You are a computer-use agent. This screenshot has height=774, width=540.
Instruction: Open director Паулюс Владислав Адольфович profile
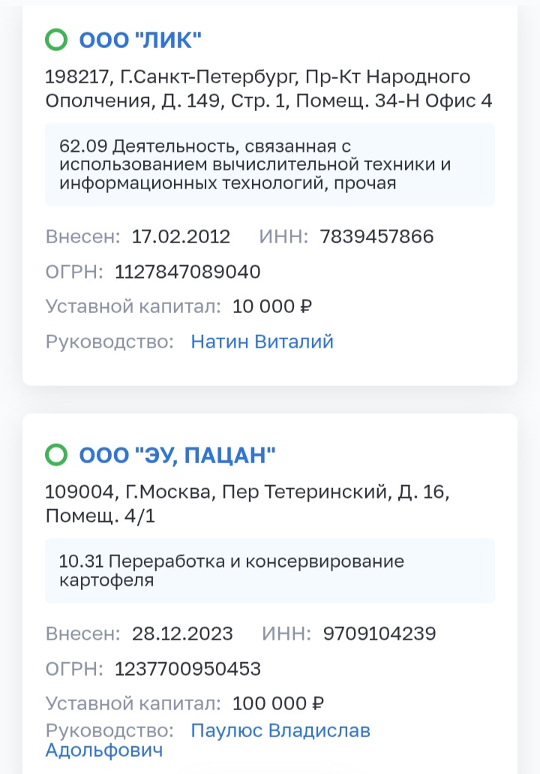tap(208, 740)
